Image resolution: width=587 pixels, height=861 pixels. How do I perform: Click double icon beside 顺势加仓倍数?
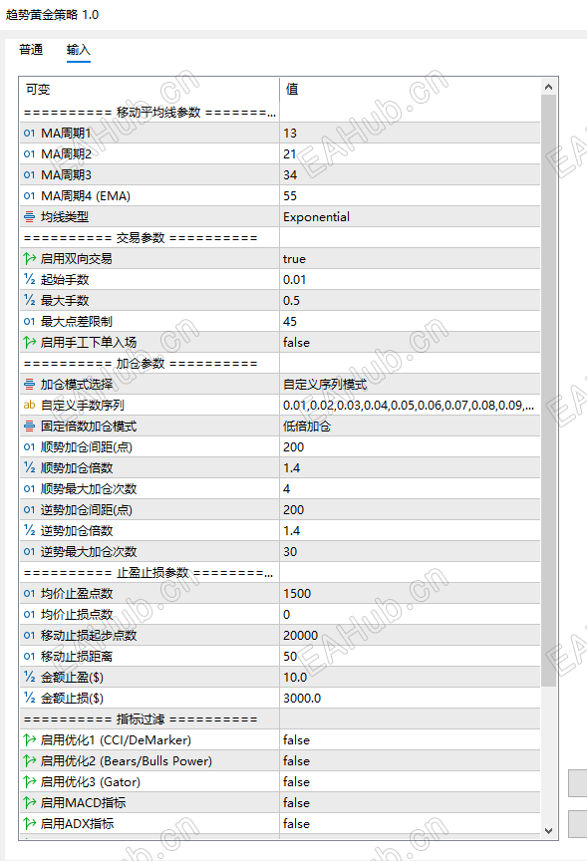pyautogui.click(x=29, y=467)
